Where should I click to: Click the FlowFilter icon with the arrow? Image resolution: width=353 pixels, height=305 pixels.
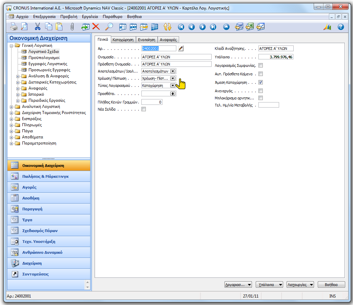tap(144, 27)
